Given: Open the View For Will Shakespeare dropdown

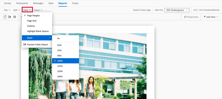Looking at the screenshot, I should (x=177, y=10).
